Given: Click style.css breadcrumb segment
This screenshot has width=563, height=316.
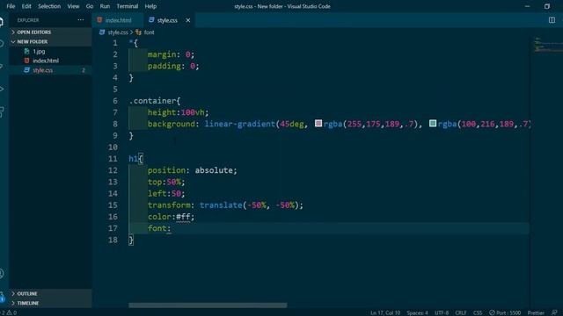Looking at the screenshot, I should tap(118, 32).
